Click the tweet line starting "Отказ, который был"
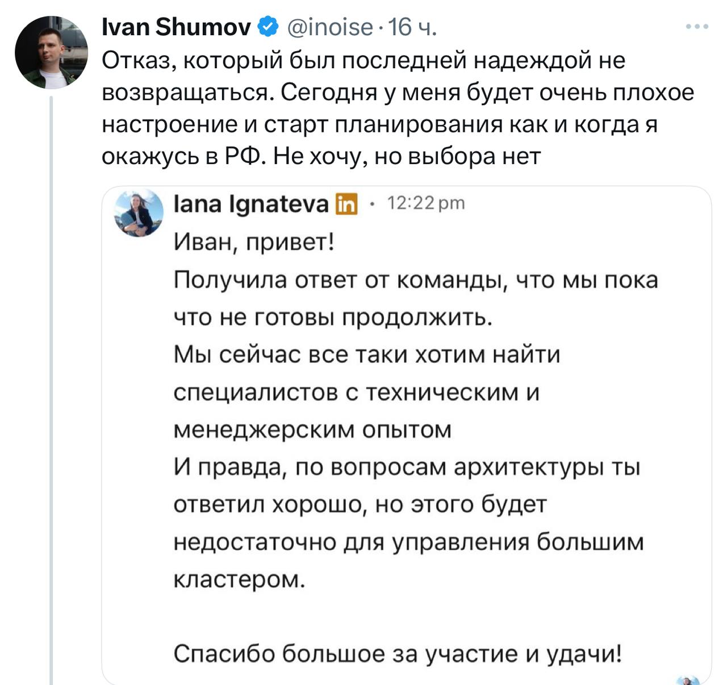The height and width of the screenshot is (685, 727). click(363, 60)
